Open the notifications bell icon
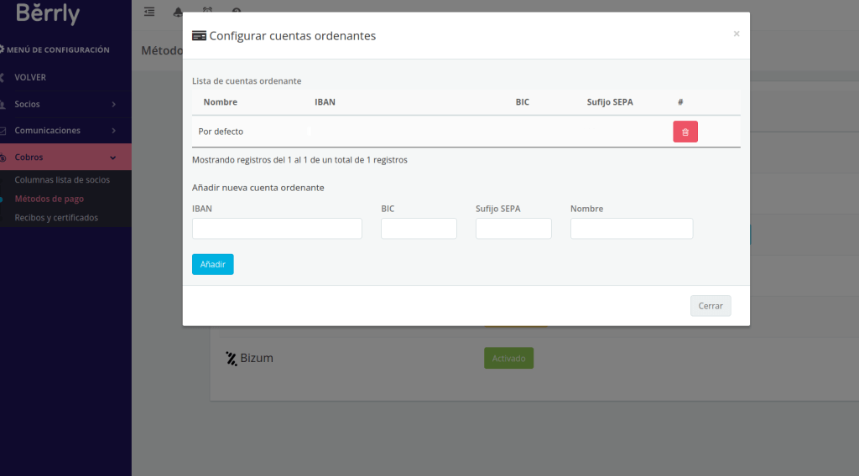Viewport: 859px width, 476px height. point(178,12)
